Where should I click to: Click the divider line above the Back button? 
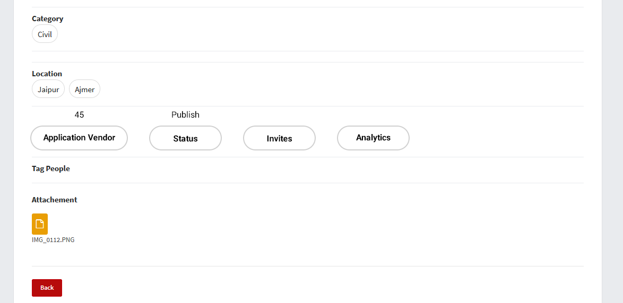click(x=308, y=266)
